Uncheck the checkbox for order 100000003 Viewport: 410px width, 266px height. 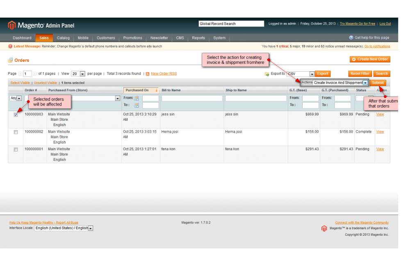16,115
